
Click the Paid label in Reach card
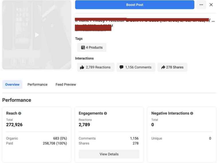(9, 143)
